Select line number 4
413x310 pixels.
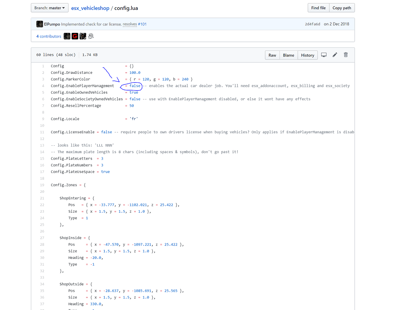pos(43,86)
